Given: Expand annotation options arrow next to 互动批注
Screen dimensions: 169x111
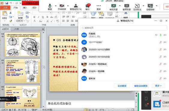Looking at the screenshot, I should coord(143,6).
